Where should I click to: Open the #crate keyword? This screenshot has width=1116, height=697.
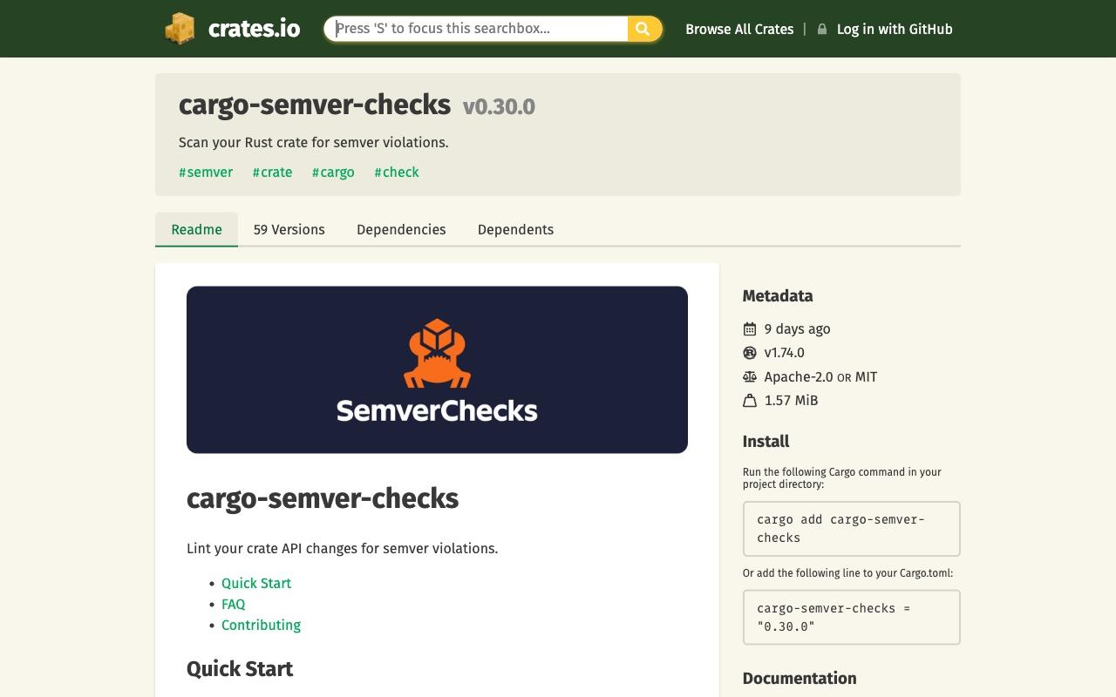(x=272, y=172)
